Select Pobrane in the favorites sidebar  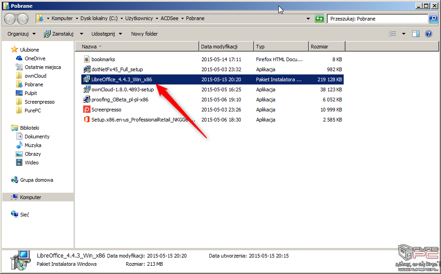(x=34, y=84)
